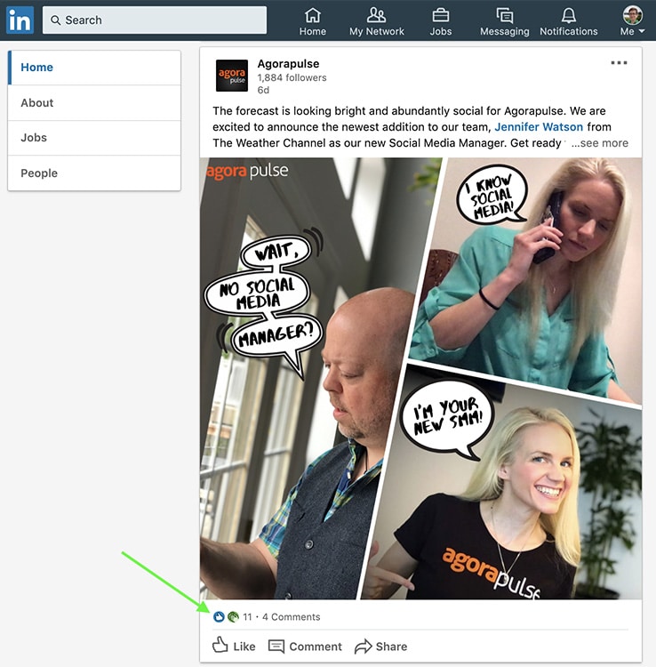Open My Network from the top bar
Image resolution: width=656 pixels, height=667 pixels.
coord(376,21)
